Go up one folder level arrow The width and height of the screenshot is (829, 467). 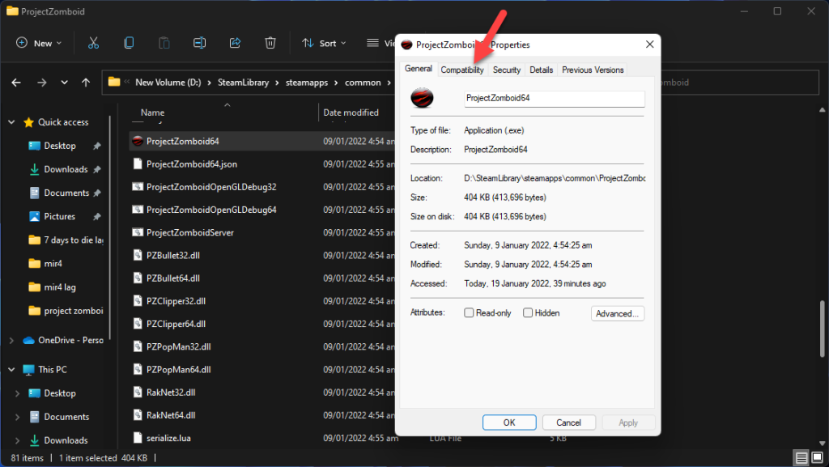[x=86, y=83]
